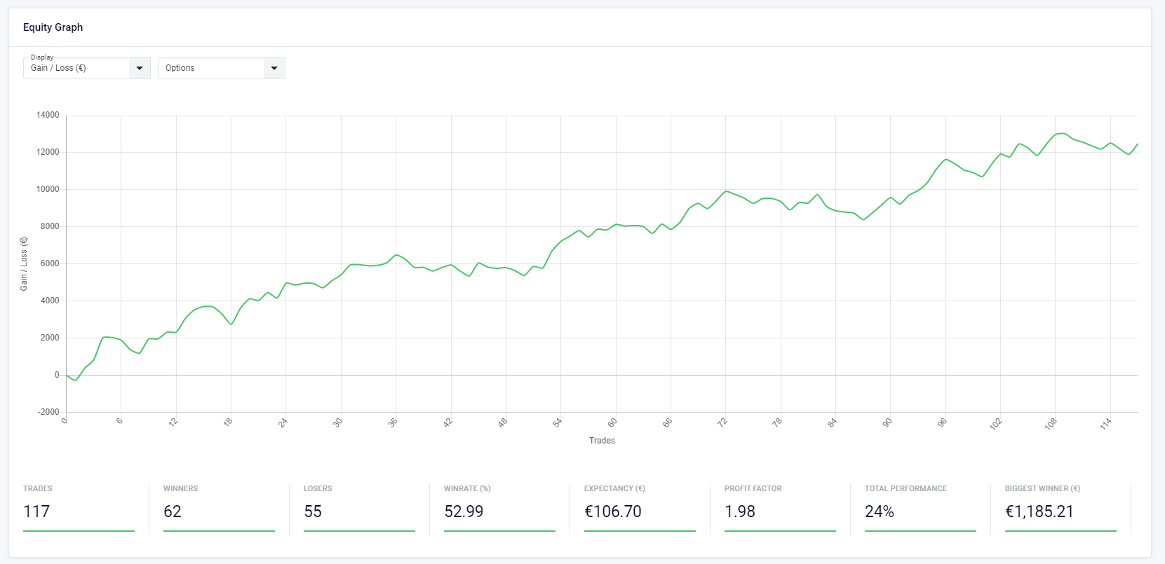The image size is (1165, 564).
Task: Click the Total Performance value 24%
Action: pos(880,511)
